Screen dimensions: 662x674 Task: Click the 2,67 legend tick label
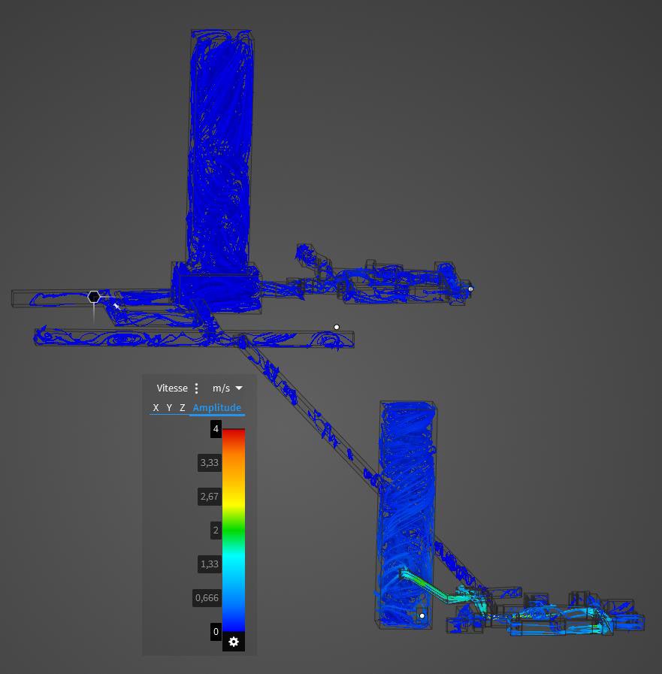click(209, 497)
